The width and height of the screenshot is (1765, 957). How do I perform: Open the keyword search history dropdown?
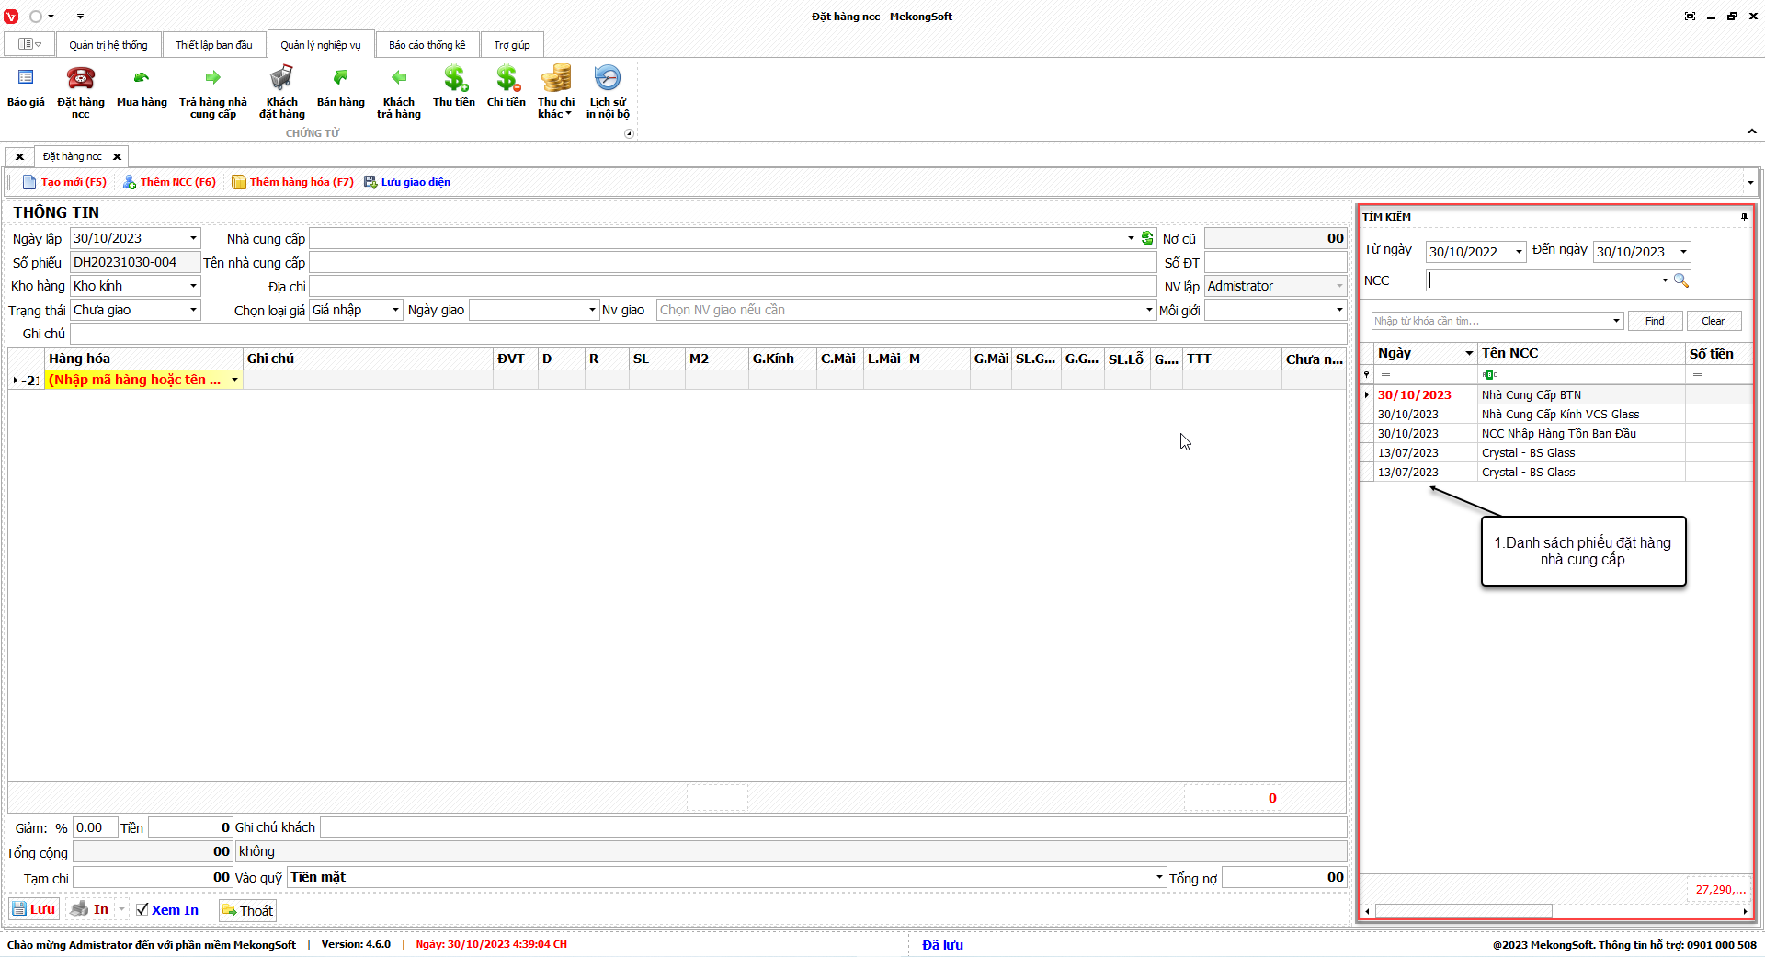1616,321
